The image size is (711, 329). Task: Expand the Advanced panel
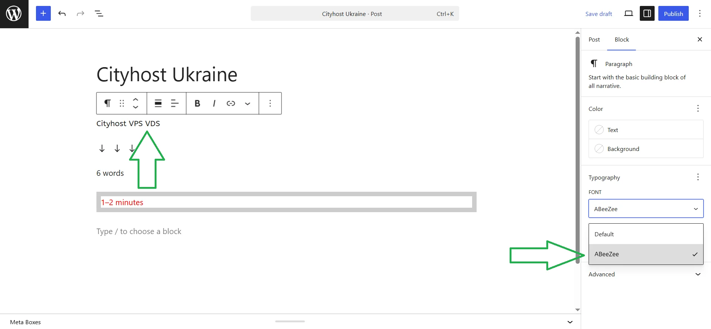(646, 274)
